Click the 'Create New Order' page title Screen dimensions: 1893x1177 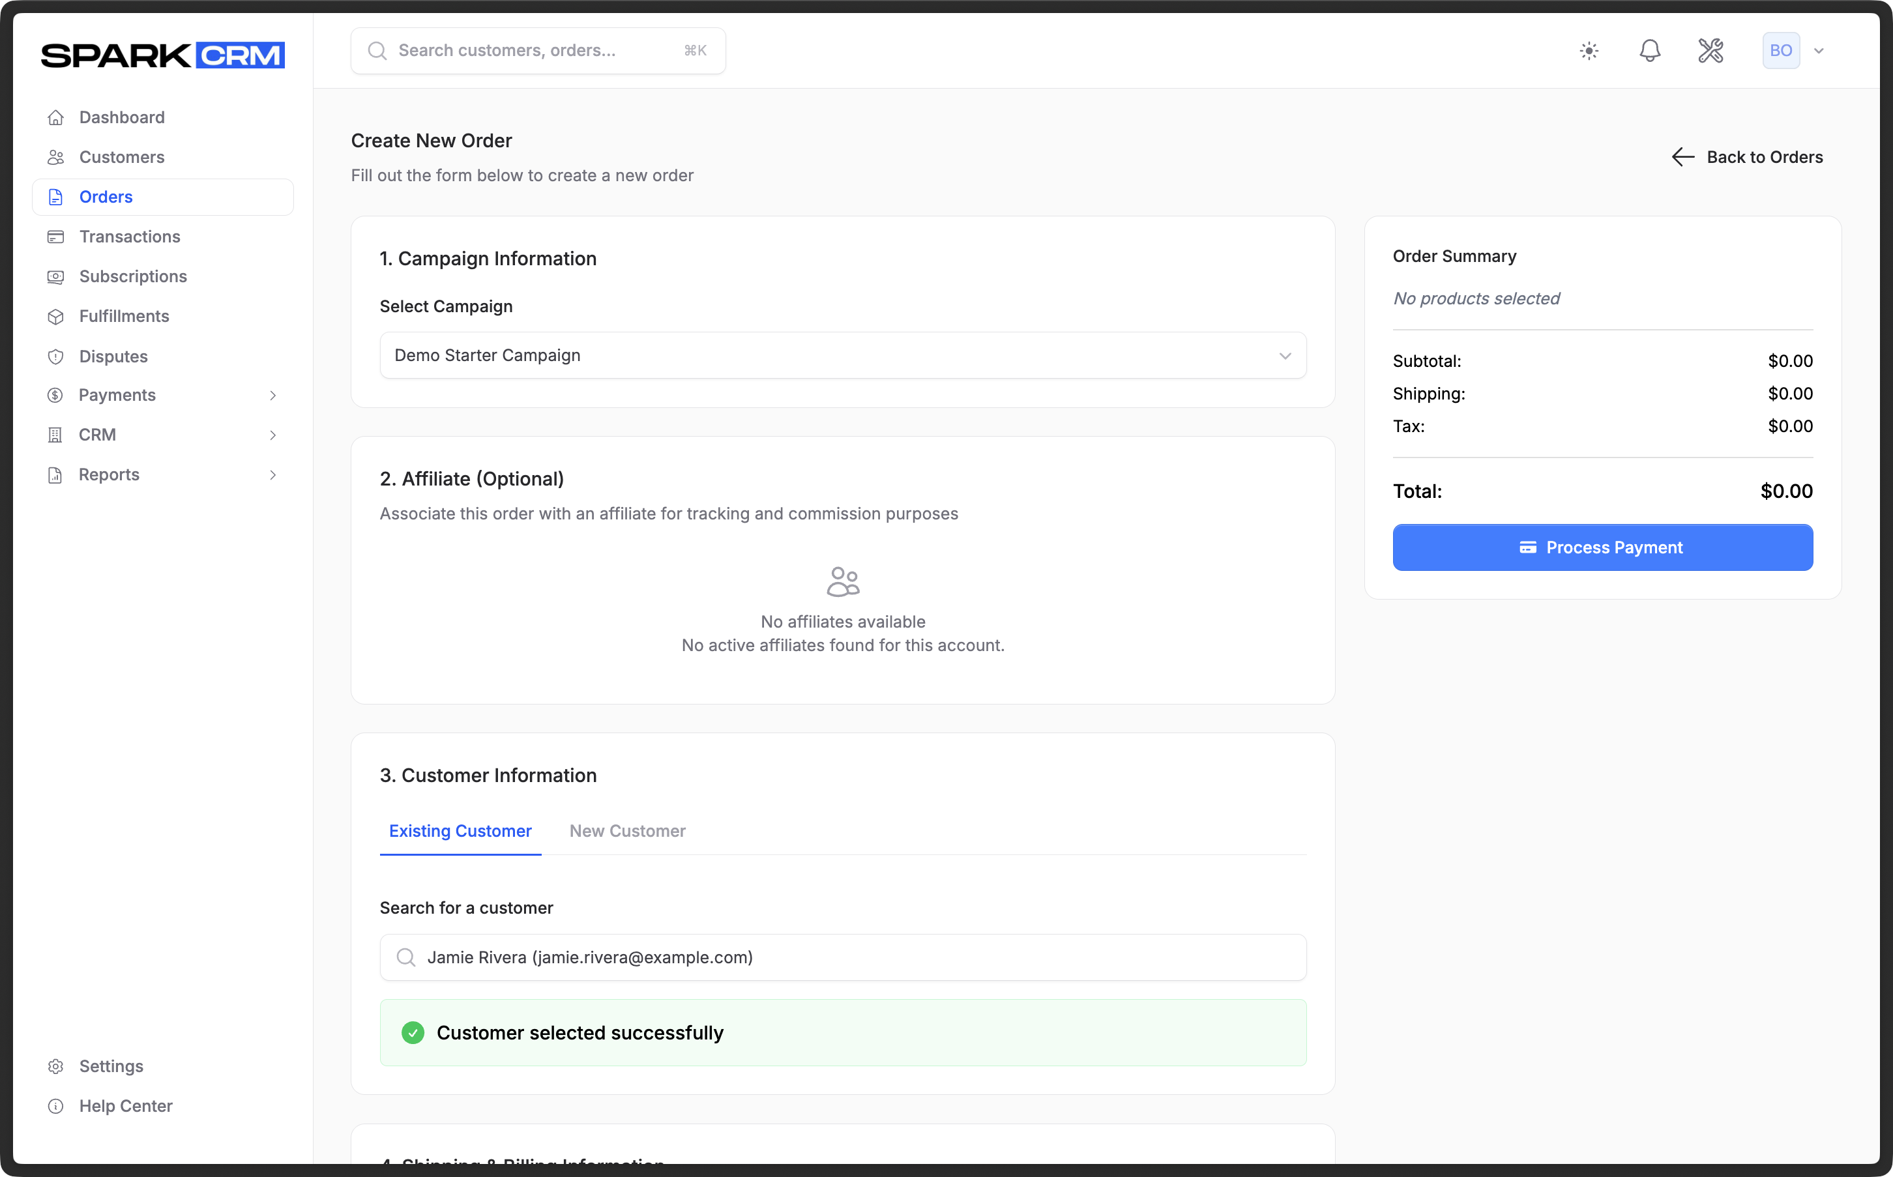(x=432, y=141)
